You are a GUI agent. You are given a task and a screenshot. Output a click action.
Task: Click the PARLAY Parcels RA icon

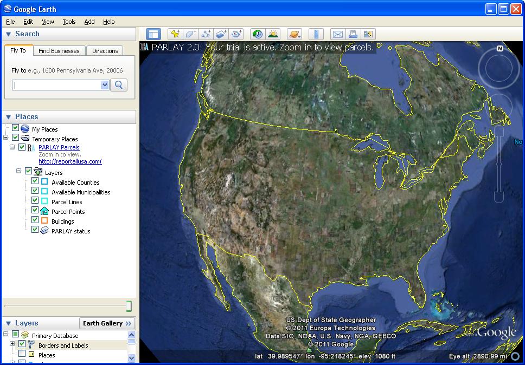tap(31, 148)
